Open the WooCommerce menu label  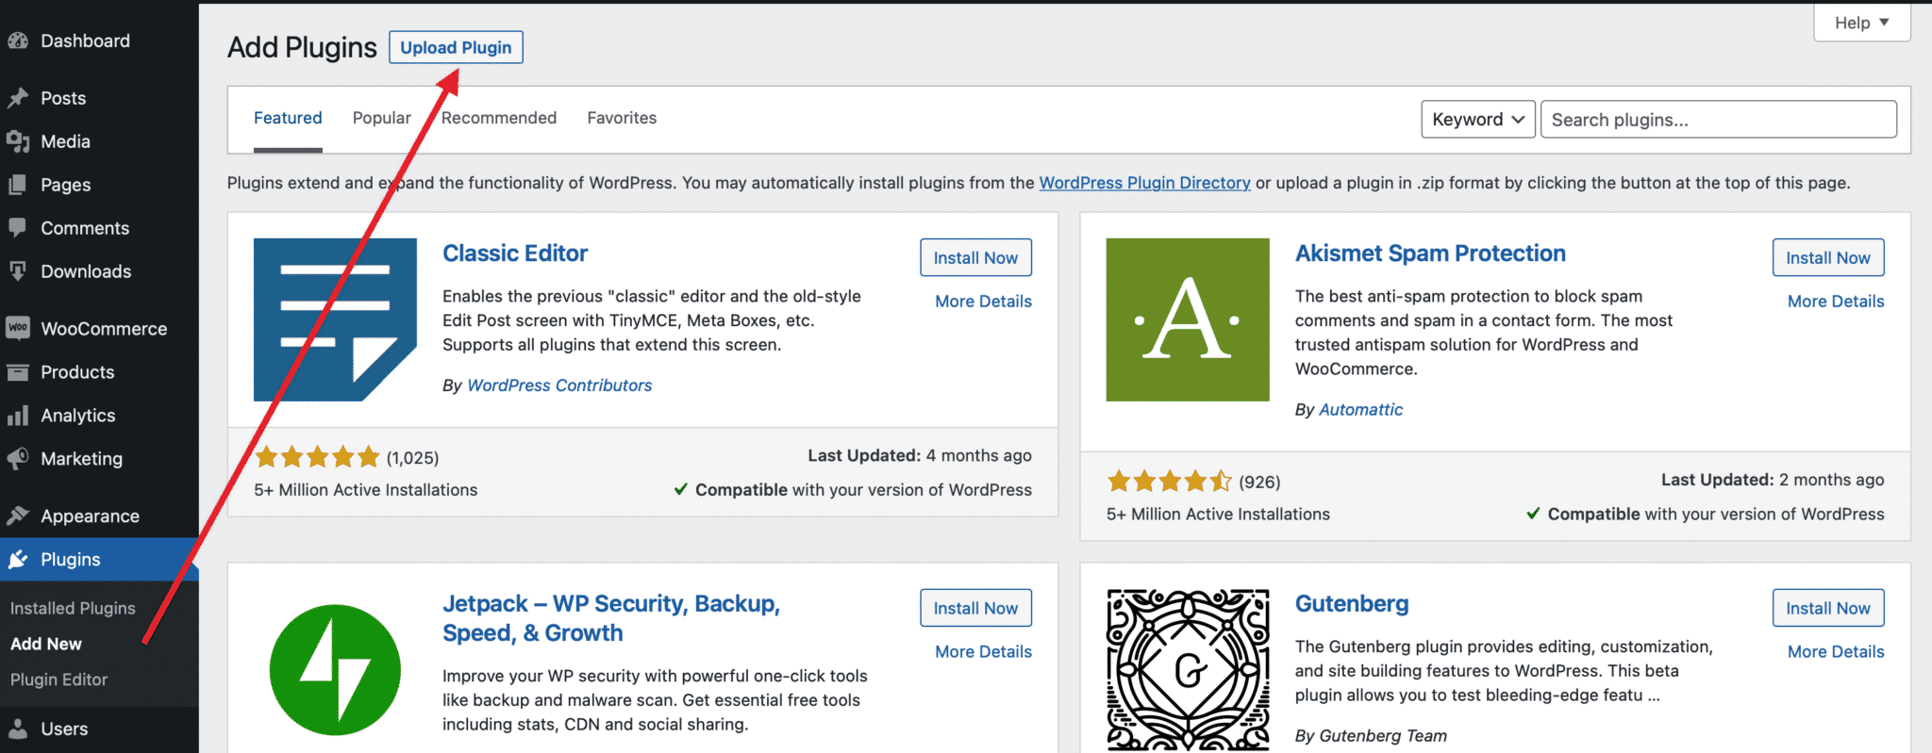coord(104,329)
